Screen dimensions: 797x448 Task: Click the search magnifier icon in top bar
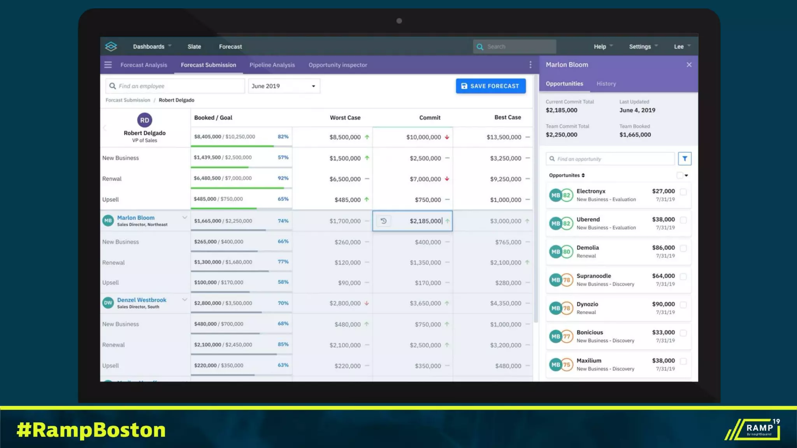point(480,47)
